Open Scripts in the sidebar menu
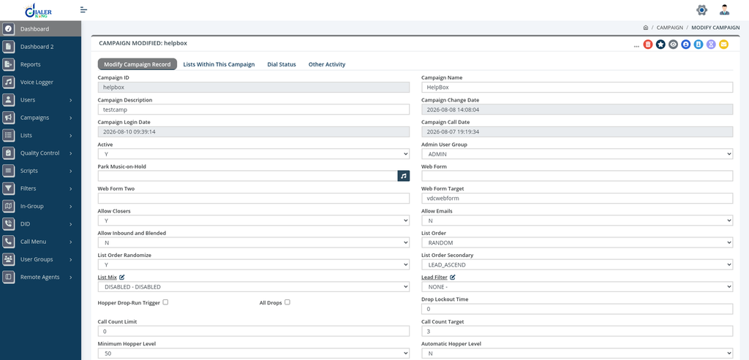The height and width of the screenshot is (360, 749). [41, 171]
